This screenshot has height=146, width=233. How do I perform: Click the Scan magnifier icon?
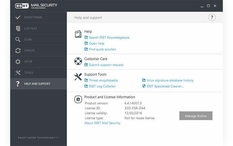tap(18, 40)
